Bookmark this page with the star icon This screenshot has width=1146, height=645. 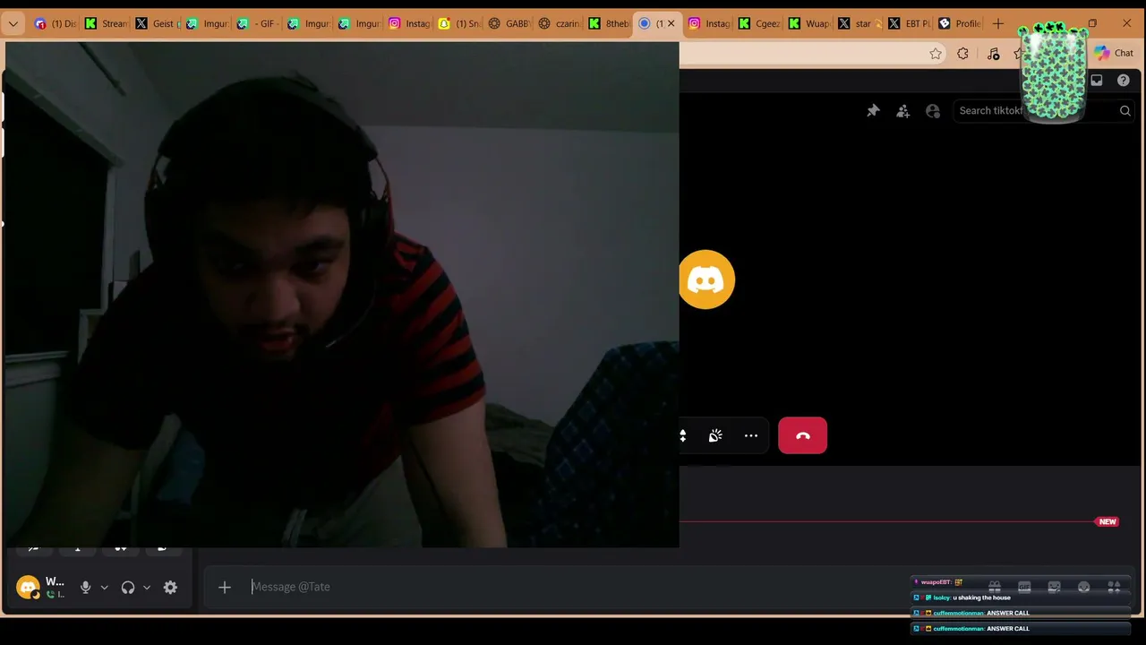pyautogui.click(x=936, y=54)
